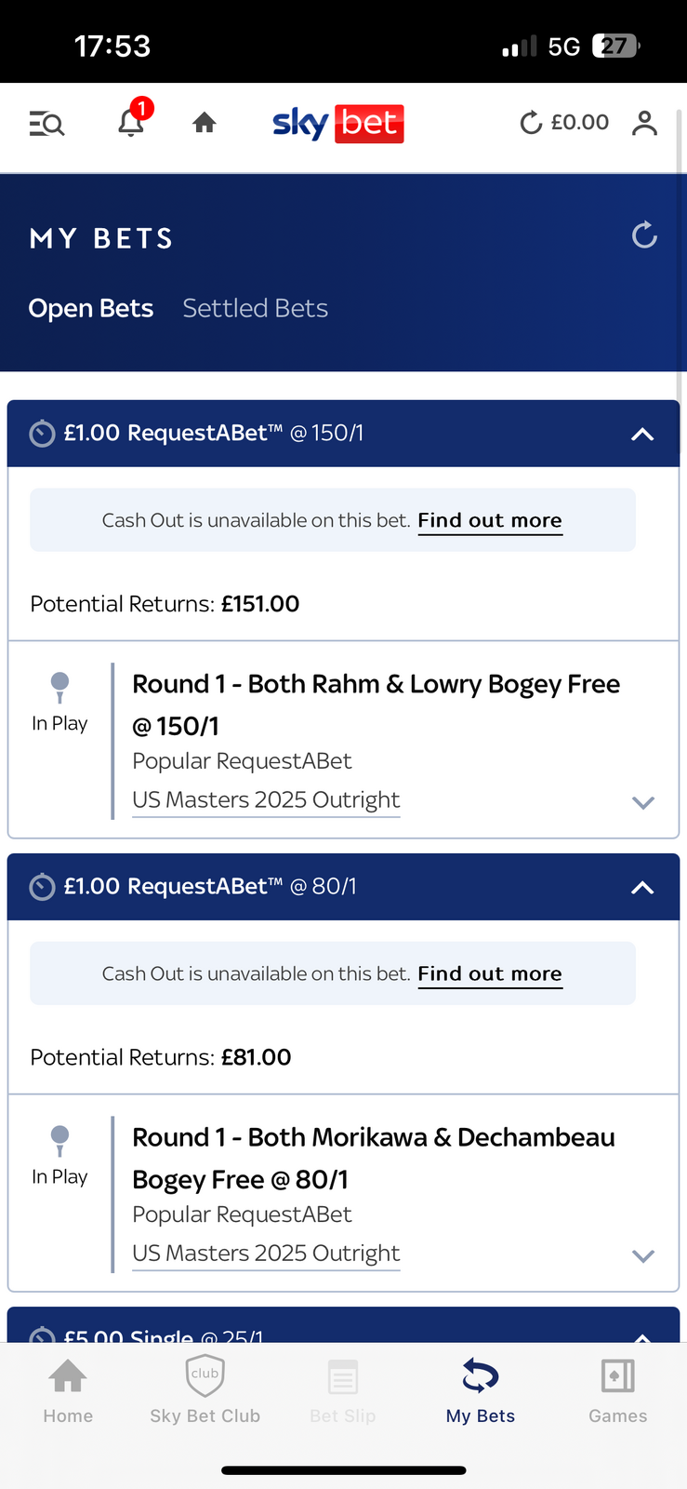Open US Masters 2025 Outright link for Morikawa bet

tap(266, 1254)
